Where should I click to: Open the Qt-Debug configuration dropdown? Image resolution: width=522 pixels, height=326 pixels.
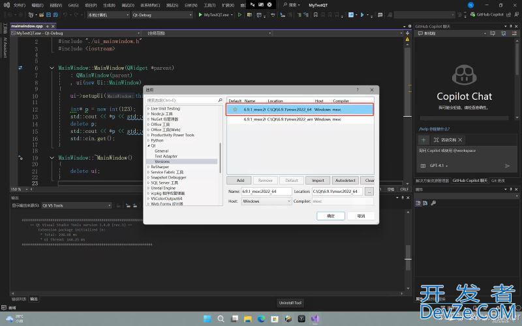[x=162, y=15]
